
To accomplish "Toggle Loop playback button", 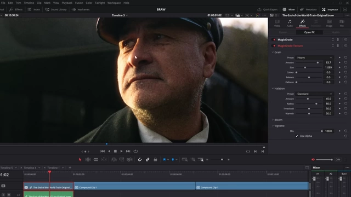I will click(135, 151).
